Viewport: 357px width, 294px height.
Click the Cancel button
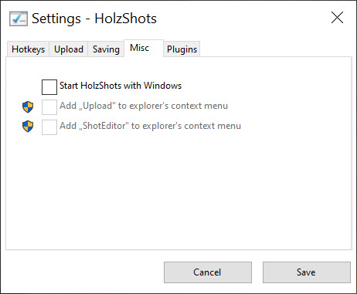[x=208, y=272]
